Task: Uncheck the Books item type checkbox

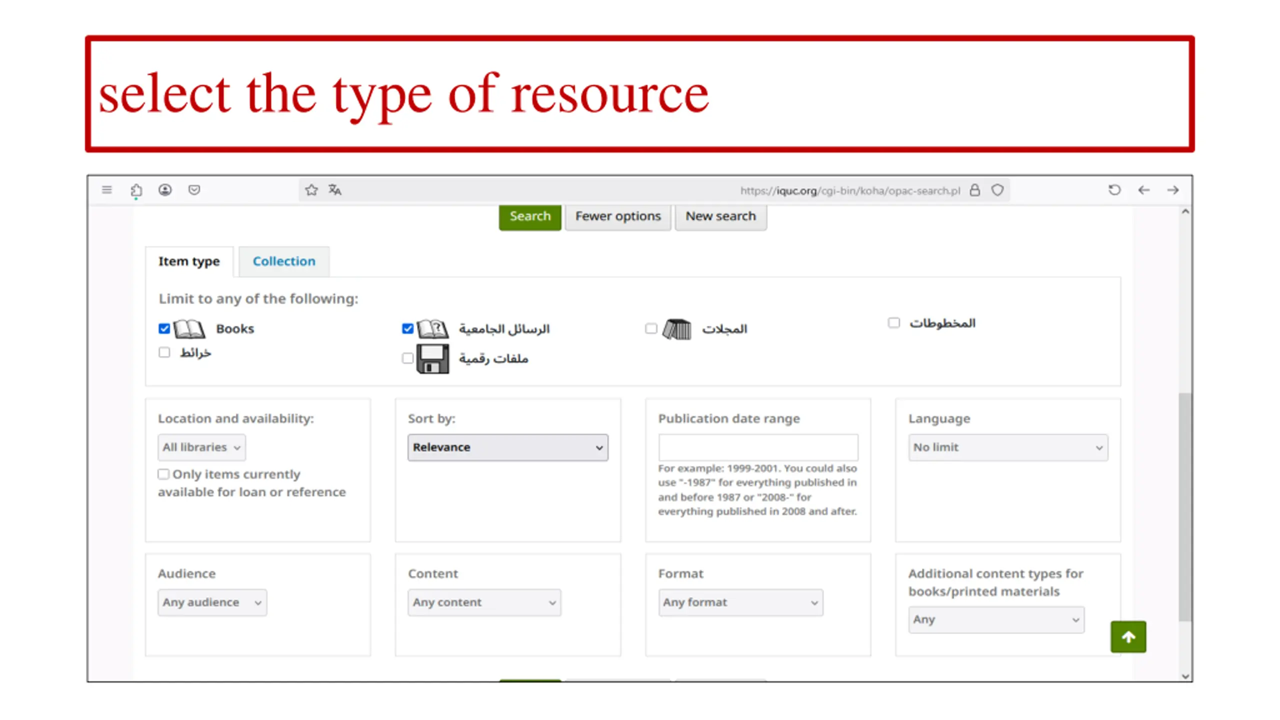Action: [x=164, y=328]
